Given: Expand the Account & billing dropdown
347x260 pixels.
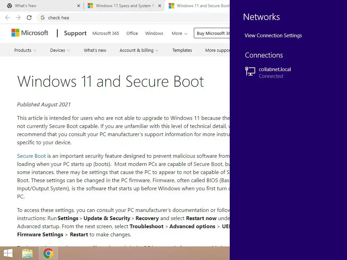Looking at the screenshot, I should click(139, 50).
